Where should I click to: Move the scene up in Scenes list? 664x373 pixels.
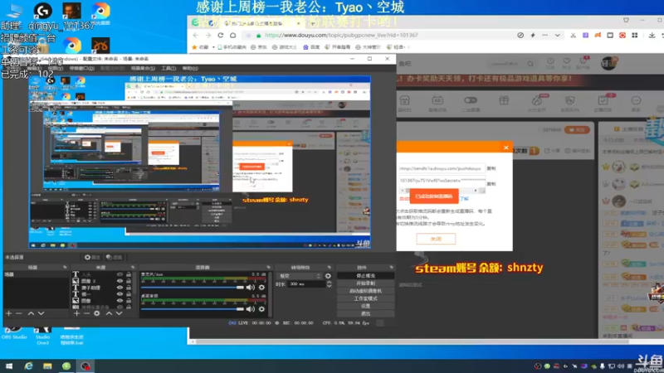point(31,313)
